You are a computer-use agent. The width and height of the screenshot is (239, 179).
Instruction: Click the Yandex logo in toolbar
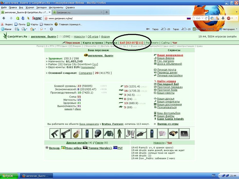pos(37,18)
